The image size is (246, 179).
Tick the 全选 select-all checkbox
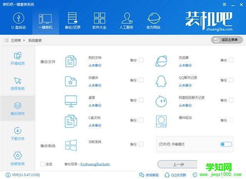pos(43,164)
